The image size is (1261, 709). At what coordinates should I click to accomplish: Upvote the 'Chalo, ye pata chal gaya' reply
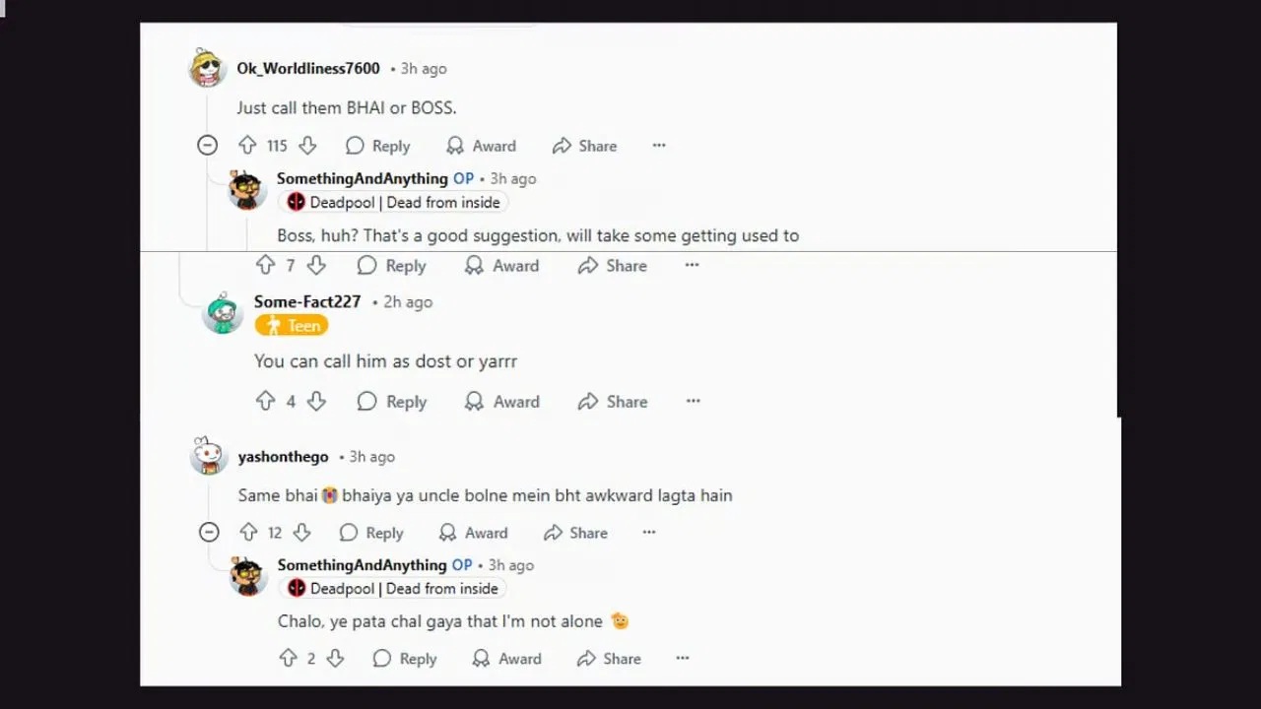(x=288, y=659)
